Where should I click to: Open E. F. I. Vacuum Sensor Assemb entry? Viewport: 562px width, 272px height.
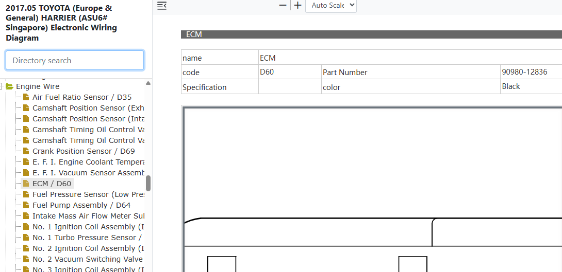88,173
